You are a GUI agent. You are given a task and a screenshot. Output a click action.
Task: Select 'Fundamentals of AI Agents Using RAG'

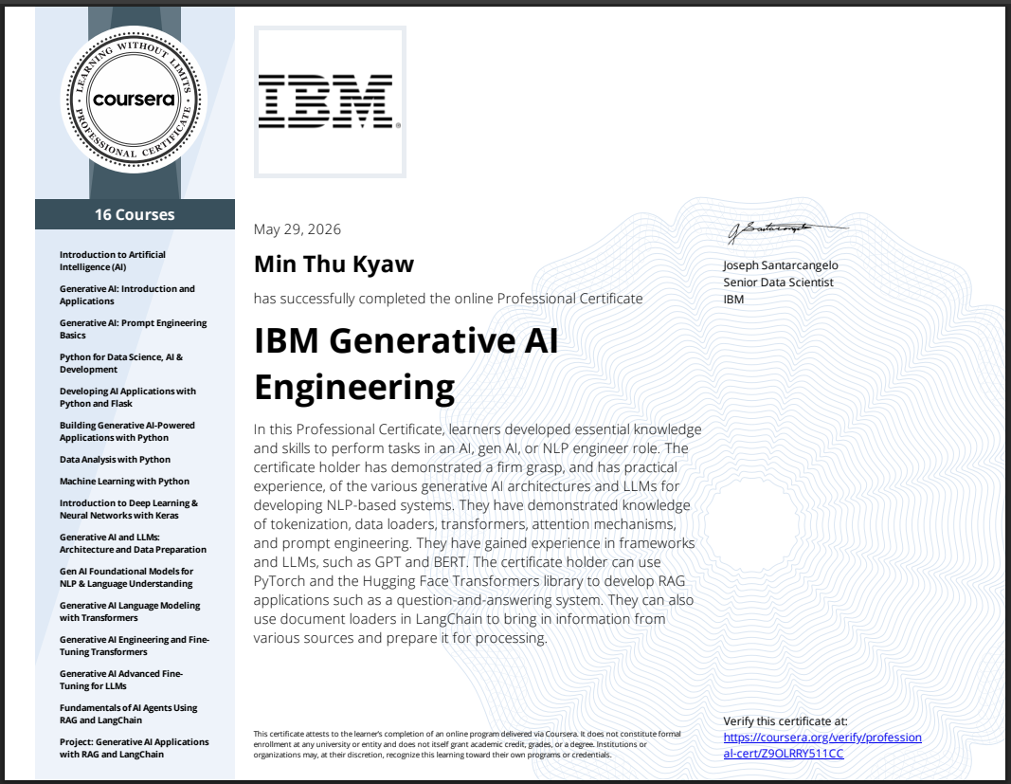pyautogui.click(x=128, y=714)
